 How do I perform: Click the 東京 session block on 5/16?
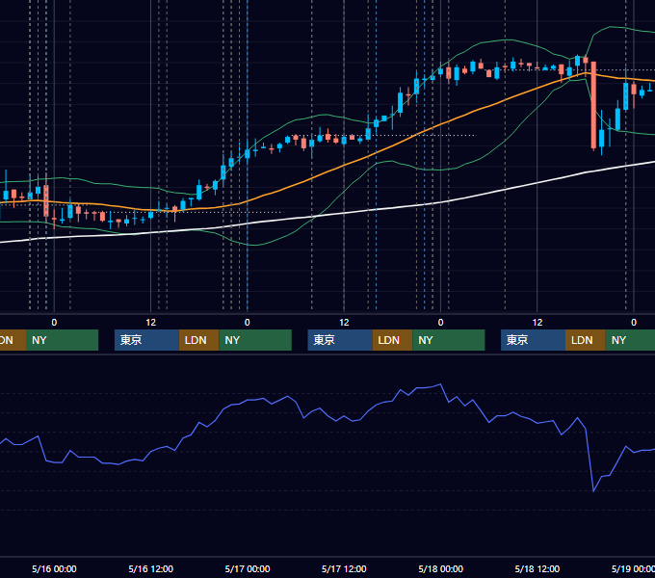(x=146, y=340)
